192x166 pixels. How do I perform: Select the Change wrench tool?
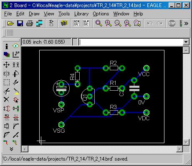16,82
